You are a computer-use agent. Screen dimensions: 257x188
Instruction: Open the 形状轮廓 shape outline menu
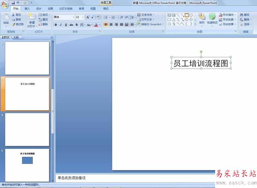click(x=227, y=19)
